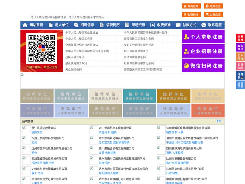Click 更多 in the 招聘信息 header
This screenshot has width=245, height=184.
tap(219, 121)
